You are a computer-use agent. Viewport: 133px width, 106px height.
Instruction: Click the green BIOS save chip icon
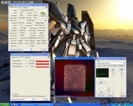(x=46, y=20)
